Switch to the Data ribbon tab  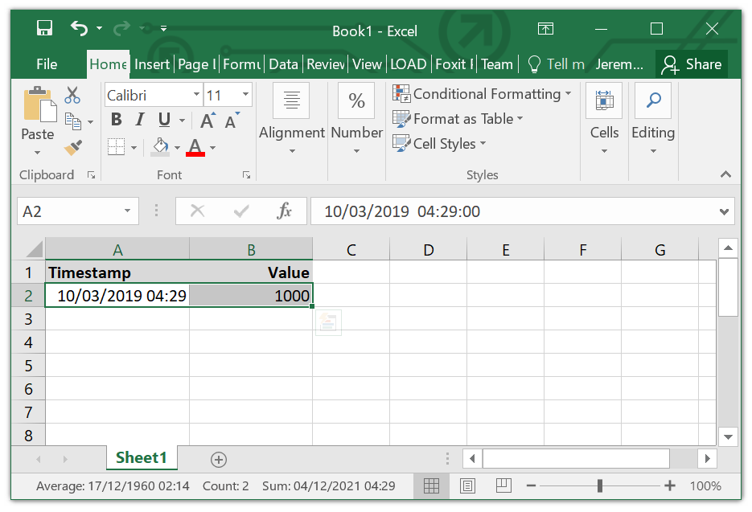pyautogui.click(x=284, y=63)
